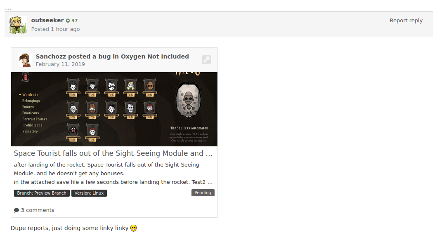Screen dimensions: 437x235
Task: Click the comments speech bubble icon
Action: (17, 210)
